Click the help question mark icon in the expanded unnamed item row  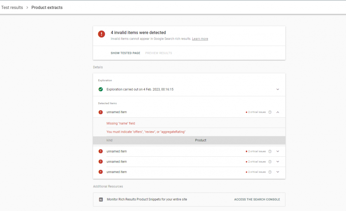270,112
